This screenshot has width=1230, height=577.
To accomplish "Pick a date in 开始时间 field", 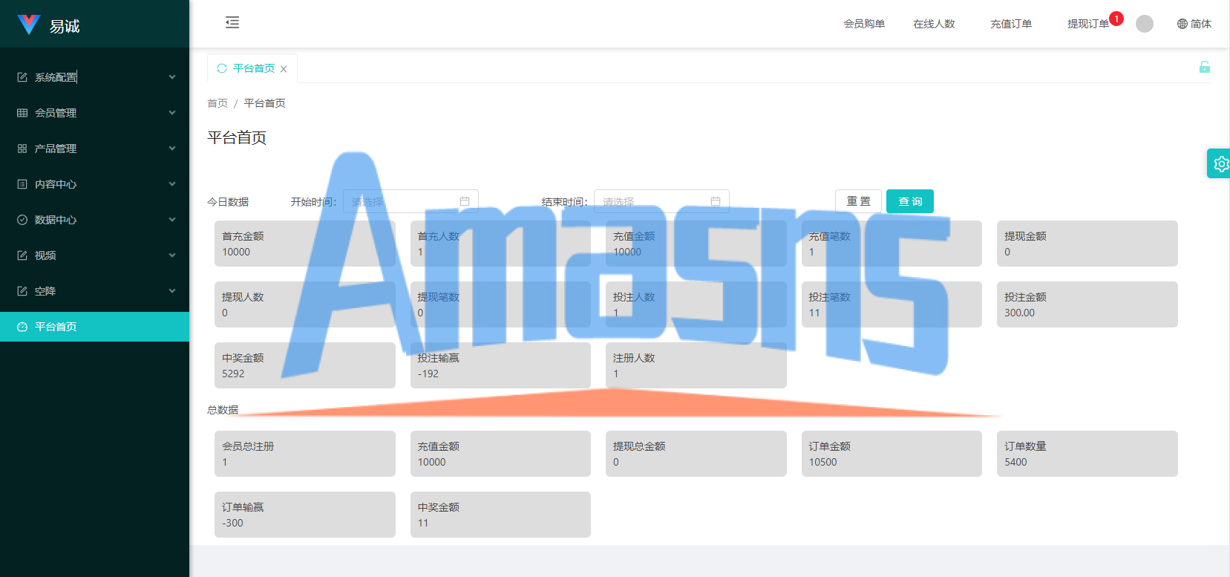I will tap(410, 201).
